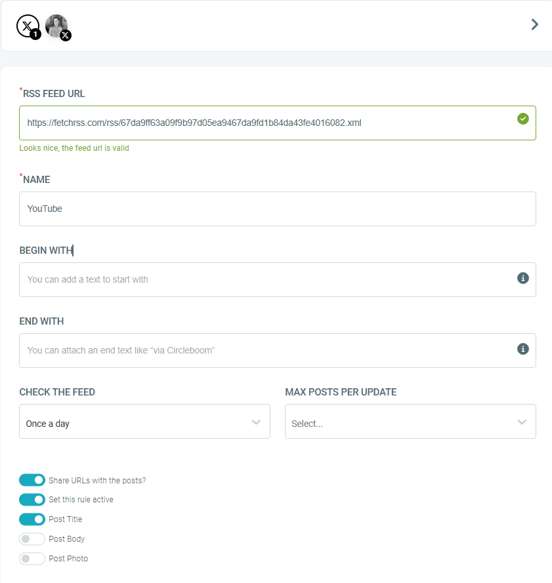
Task: Click the green valid checkmark icon
Action: click(522, 119)
